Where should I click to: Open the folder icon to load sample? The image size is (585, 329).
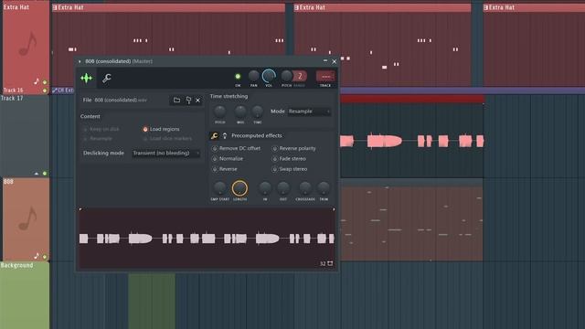[176, 100]
